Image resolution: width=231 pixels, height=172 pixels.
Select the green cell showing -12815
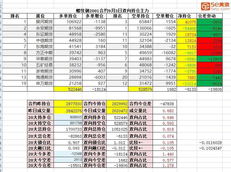(210, 59)
